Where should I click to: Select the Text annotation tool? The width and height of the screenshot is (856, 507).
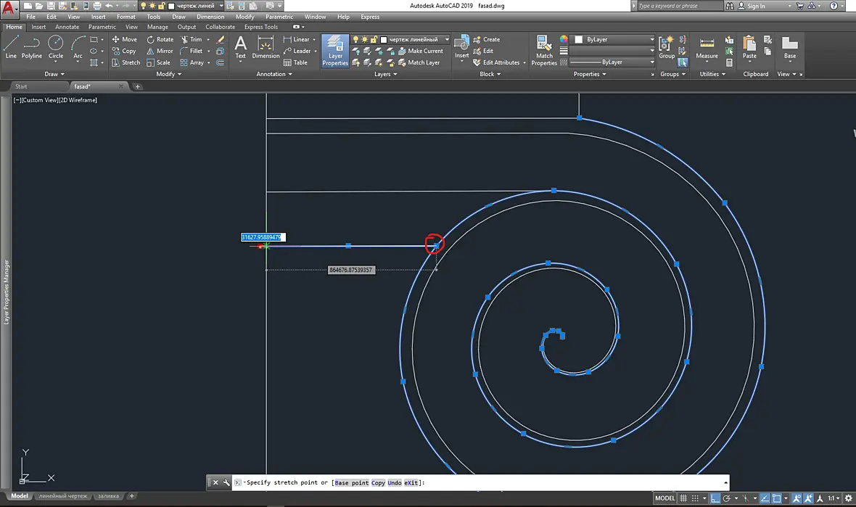tap(240, 47)
